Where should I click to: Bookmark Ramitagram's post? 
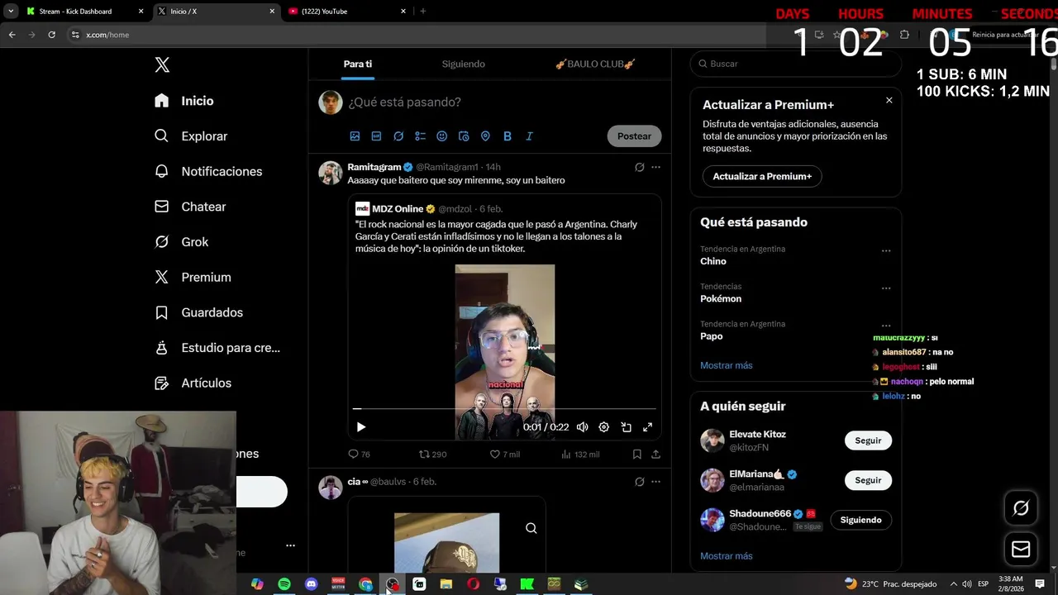(636, 455)
